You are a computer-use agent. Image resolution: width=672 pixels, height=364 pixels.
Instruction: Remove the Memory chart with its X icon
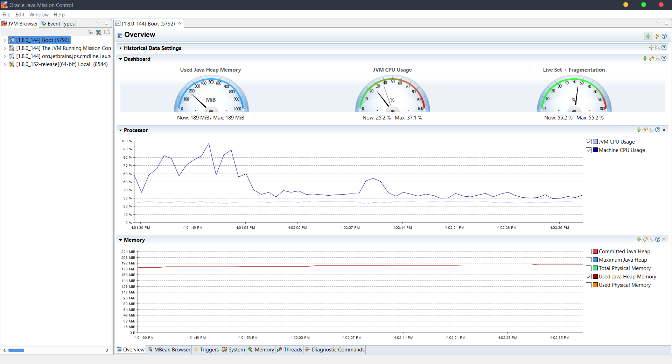[664, 240]
